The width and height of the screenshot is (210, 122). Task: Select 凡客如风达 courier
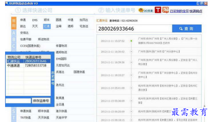pos(63,65)
